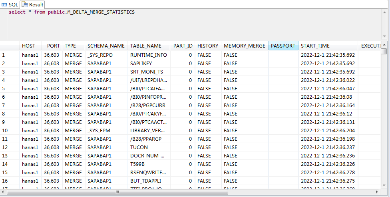Viewport: 390px width, 197px height.
Task: Select the DOCR_NUM_... cell
Action: (x=149, y=156)
